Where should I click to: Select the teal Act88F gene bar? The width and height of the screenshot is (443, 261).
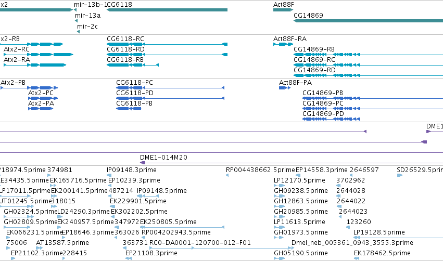point(283,10)
